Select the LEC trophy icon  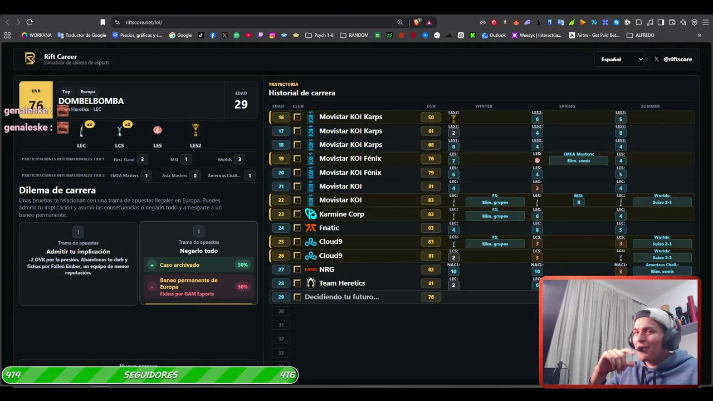[81, 131]
